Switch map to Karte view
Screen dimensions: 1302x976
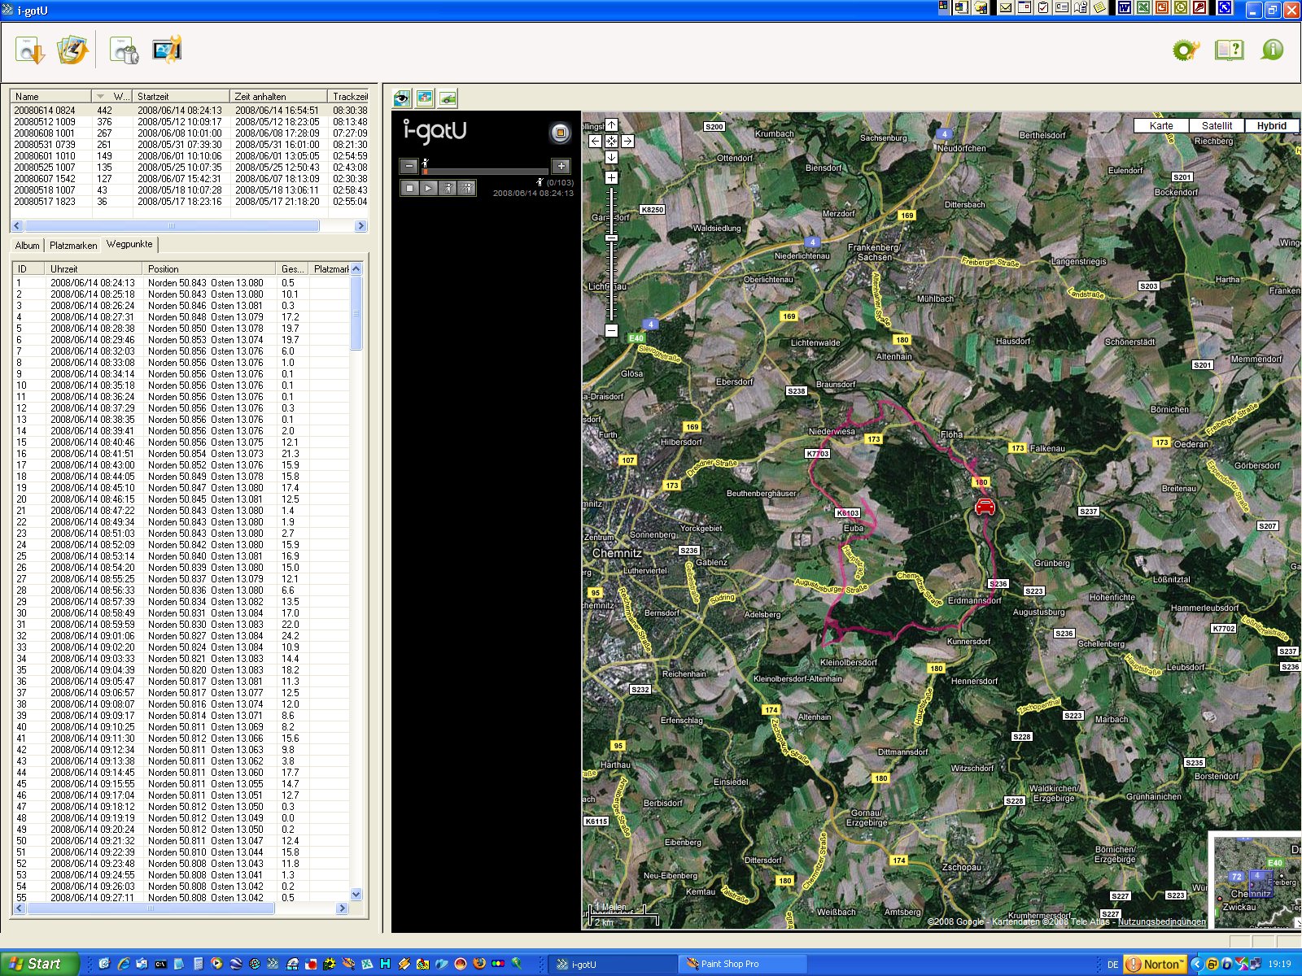[1161, 125]
